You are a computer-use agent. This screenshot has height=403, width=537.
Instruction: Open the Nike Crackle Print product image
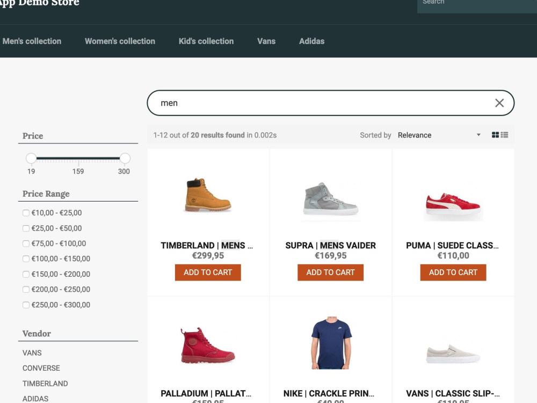pyautogui.click(x=330, y=343)
